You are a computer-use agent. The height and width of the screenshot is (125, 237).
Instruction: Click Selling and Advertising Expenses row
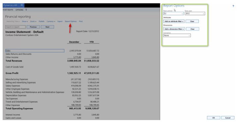[21, 82]
